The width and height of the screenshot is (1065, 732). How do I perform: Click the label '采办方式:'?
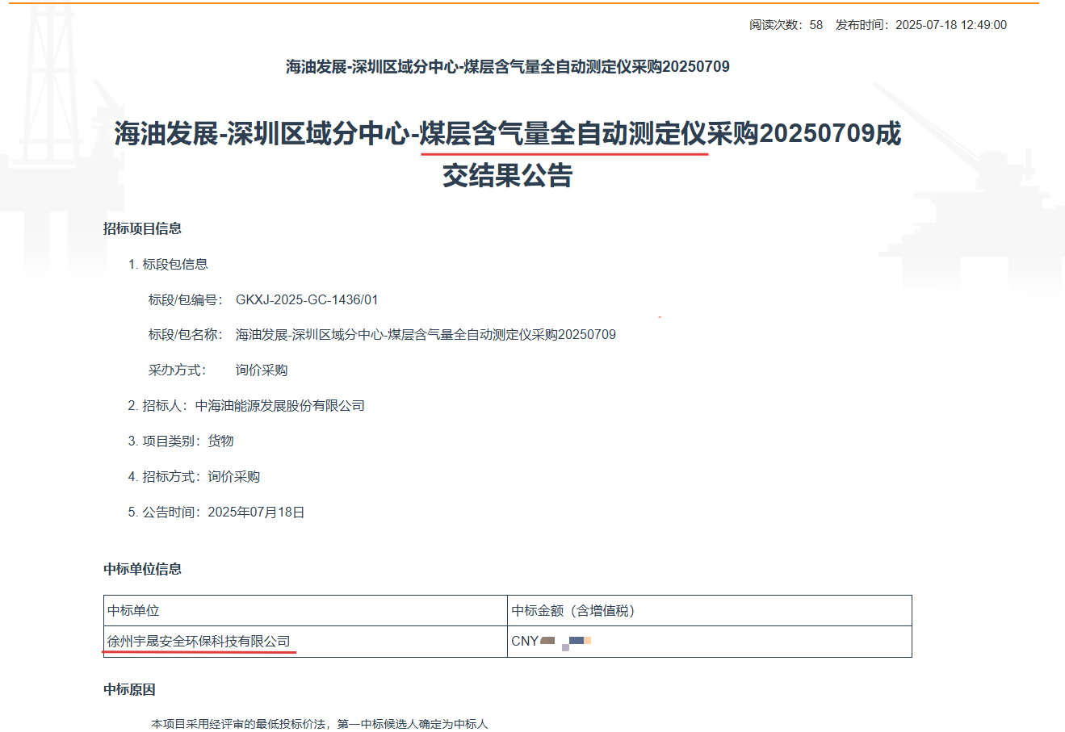(178, 370)
